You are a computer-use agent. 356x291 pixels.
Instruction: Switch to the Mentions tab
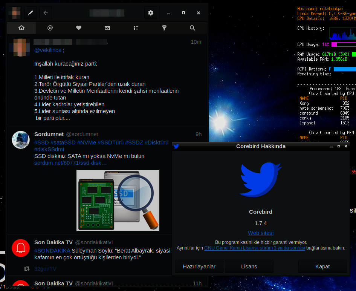50,28
